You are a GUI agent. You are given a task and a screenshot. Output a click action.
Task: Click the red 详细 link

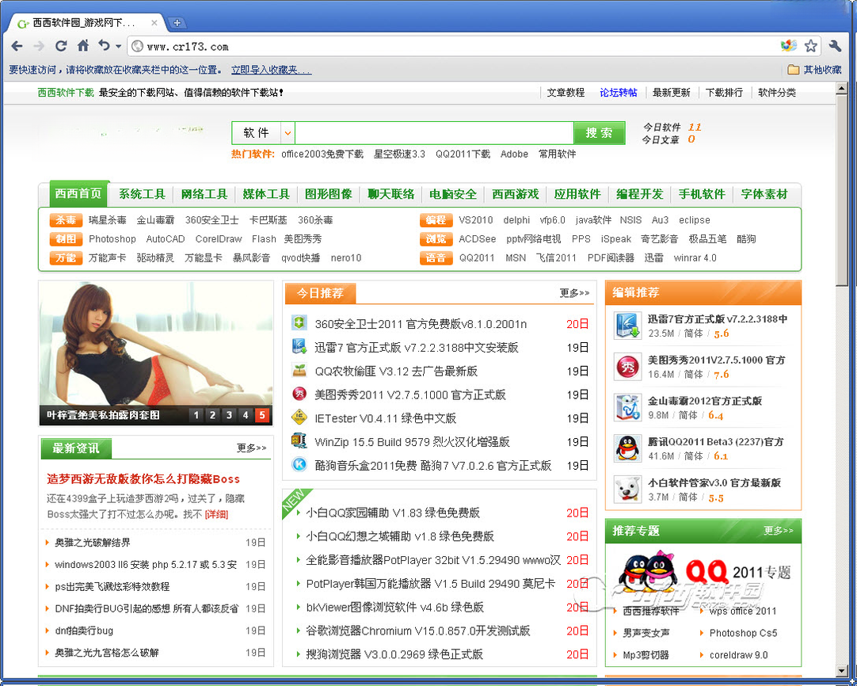pos(216,514)
